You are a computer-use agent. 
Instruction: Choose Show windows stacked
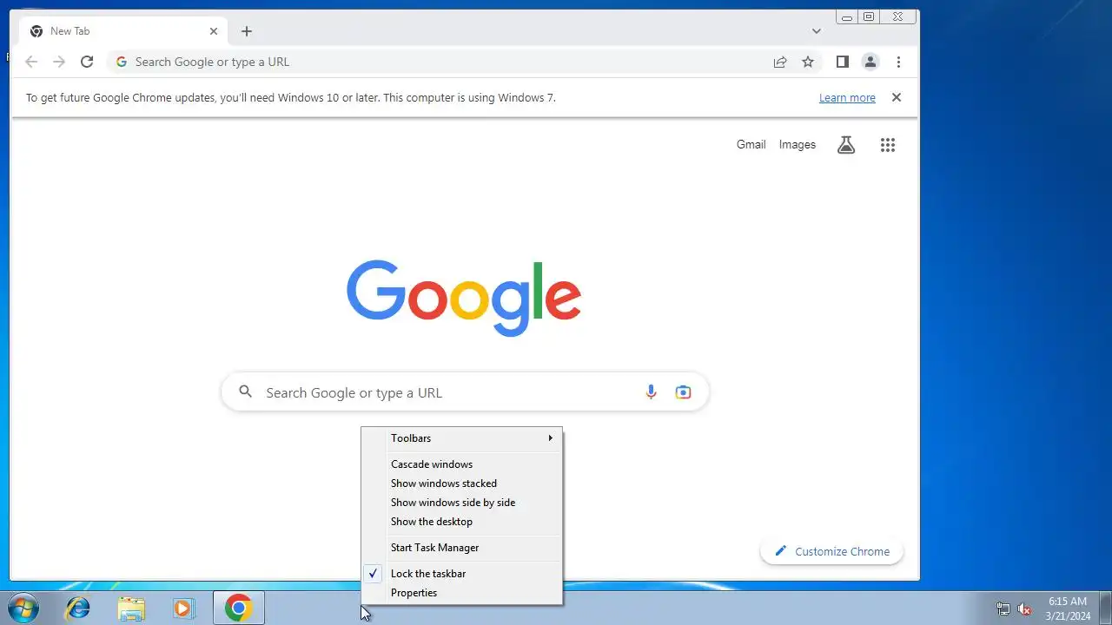click(x=462, y=484)
